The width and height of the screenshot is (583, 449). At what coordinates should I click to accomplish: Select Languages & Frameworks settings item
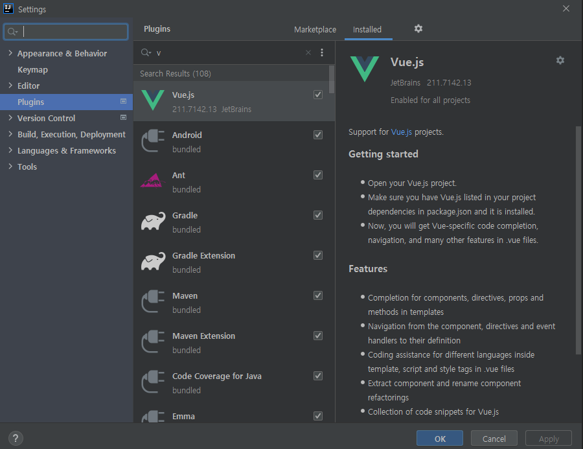(x=67, y=150)
